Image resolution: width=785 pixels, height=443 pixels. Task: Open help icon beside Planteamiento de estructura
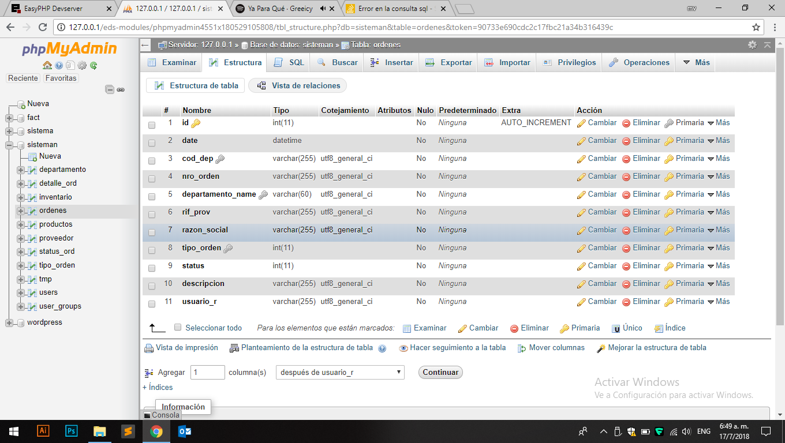tap(382, 348)
